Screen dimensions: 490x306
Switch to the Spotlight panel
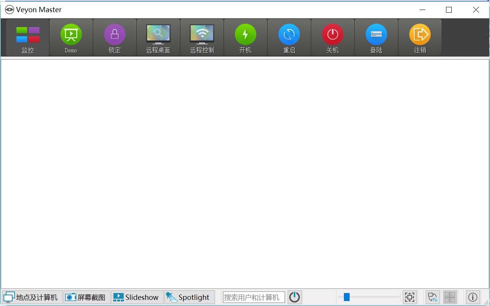coord(189,297)
